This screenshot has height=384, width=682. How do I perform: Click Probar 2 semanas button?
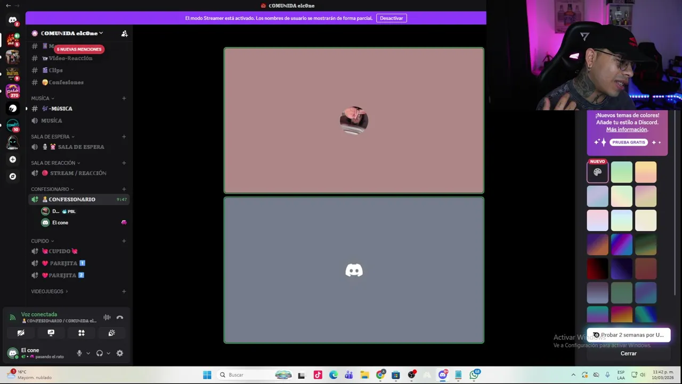pos(629,335)
